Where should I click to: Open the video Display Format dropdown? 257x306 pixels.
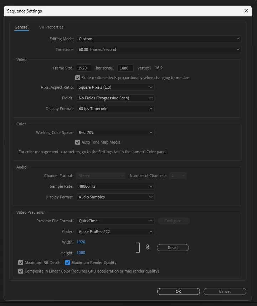(115, 109)
